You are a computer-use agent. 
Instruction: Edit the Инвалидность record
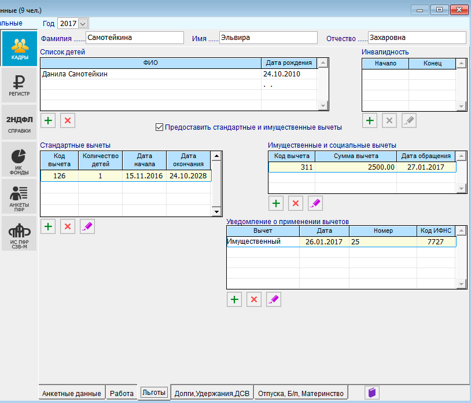tap(409, 121)
